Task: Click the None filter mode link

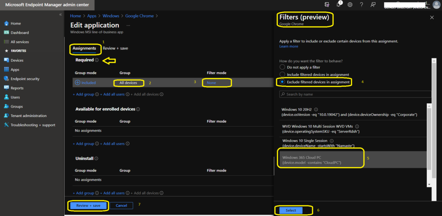Action: [x=212, y=83]
